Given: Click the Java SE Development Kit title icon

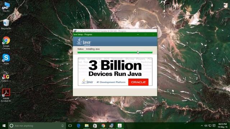Looking at the screenshot, I should click(75, 31).
